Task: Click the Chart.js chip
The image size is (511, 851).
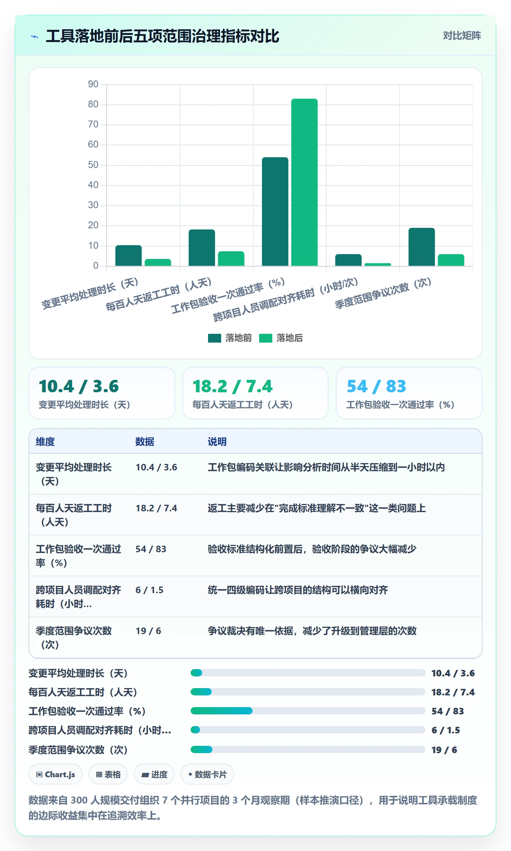Action: [55, 774]
